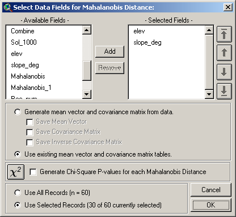Choose Use All Records radio button
This screenshot has width=236, height=217.
click(18, 193)
